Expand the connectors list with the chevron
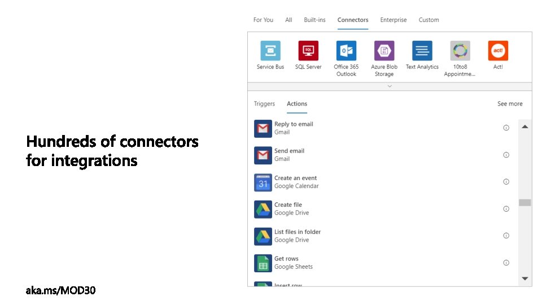Image resolution: width=542 pixels, height=305 pixels. pyautogui.click(x=390, y=86)
